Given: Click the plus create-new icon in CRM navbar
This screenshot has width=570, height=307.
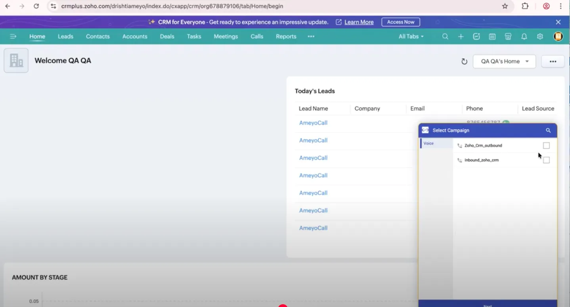Looking at the screenshot, I should (x=461, y=36).
